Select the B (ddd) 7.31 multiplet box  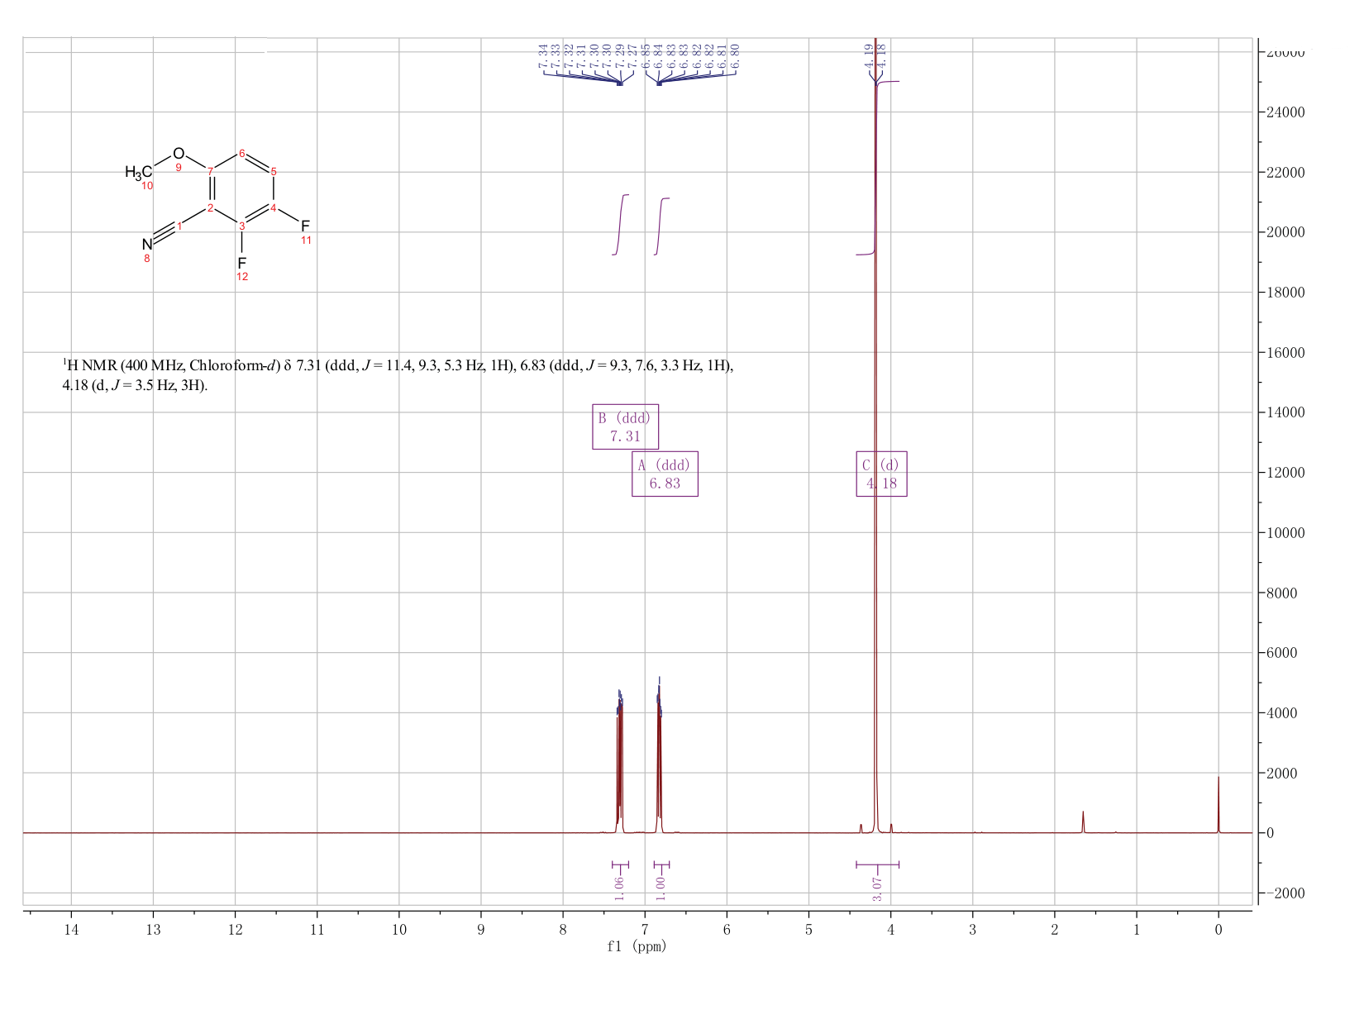[x=625, y=426]
